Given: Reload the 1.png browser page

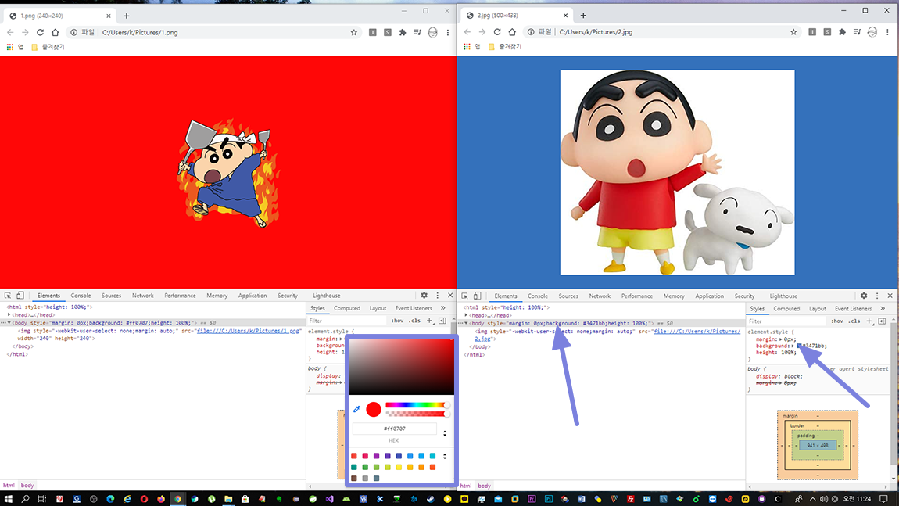Looking at the screenshot, I should coord(40,33).
